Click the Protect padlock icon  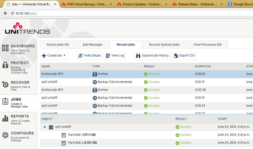pos(5,65)
